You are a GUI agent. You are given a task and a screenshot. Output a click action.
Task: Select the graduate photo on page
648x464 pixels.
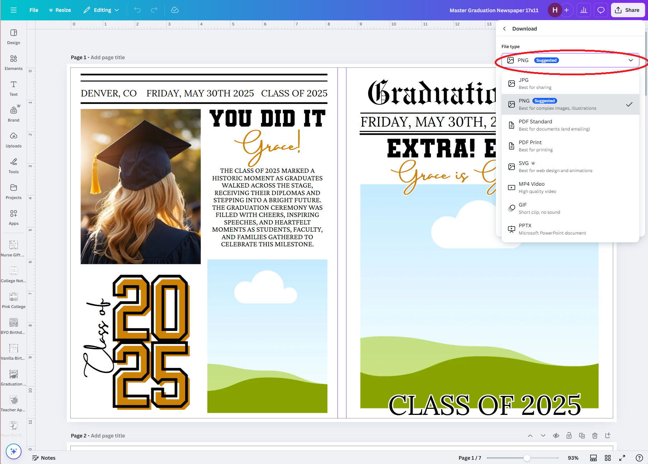[x=141, y=186]
